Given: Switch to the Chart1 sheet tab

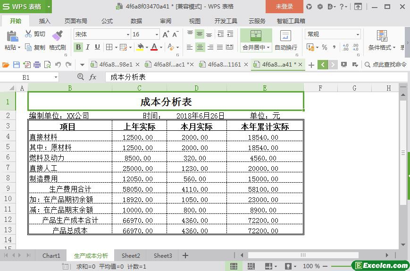Looking at the screenshot, I should click(x=51, y=255).
